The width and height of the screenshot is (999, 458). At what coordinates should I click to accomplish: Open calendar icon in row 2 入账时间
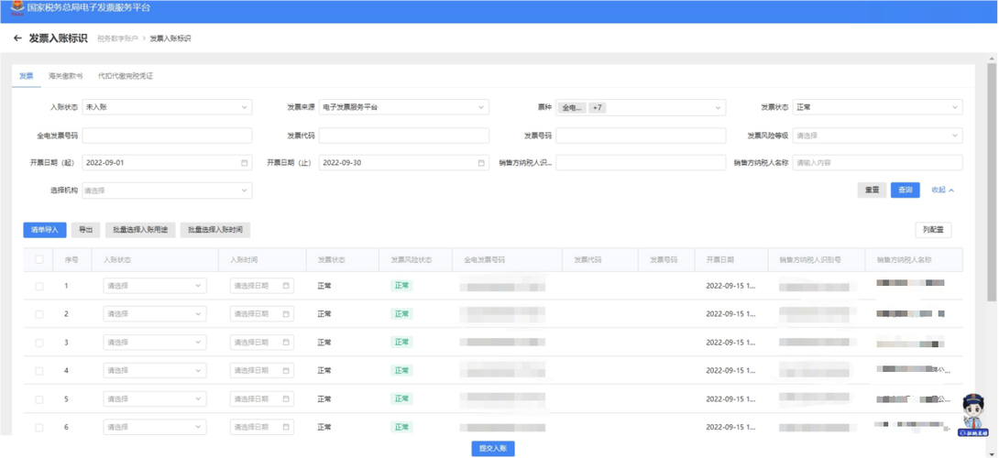[x=286, y=314]
